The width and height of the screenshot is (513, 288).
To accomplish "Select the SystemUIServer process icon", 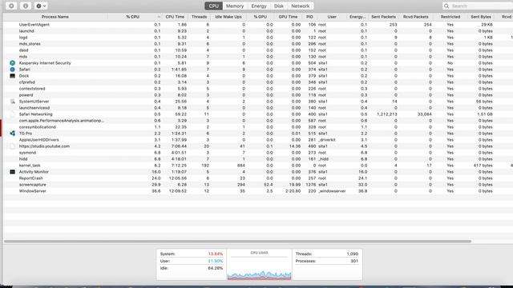I will (13, 102).
